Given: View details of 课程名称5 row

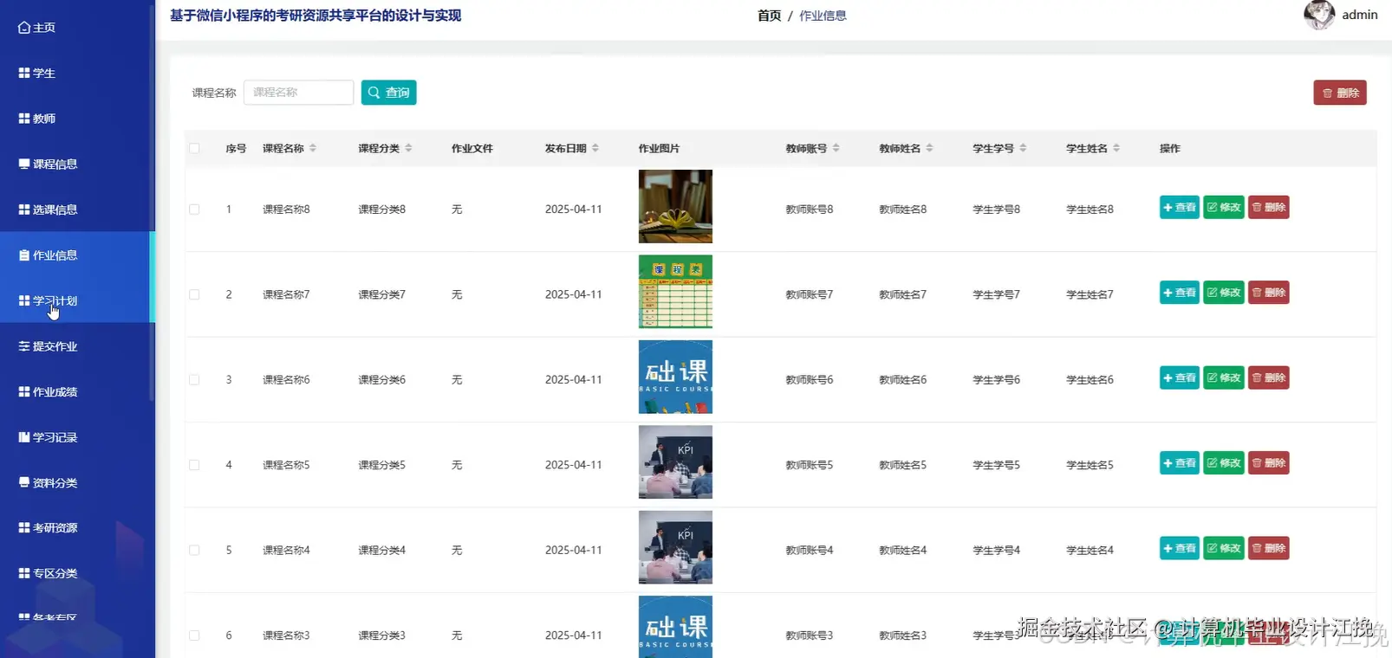Looking at the screenshot, I should [x=1179, y=463].
